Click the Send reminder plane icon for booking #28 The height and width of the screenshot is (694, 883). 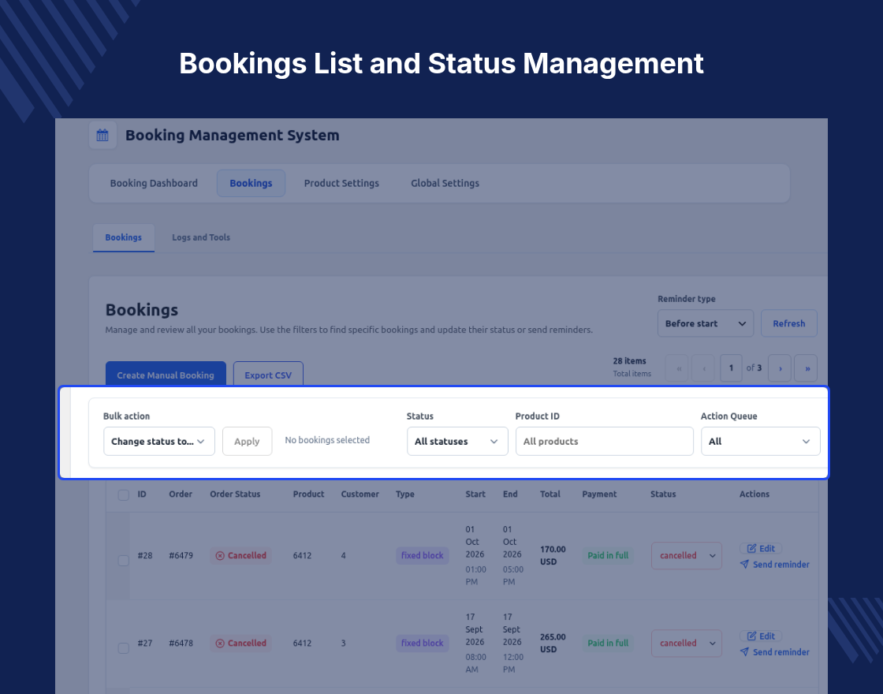[744, 564]
